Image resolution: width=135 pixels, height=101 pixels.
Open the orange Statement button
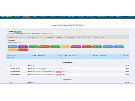coord(13,50)
